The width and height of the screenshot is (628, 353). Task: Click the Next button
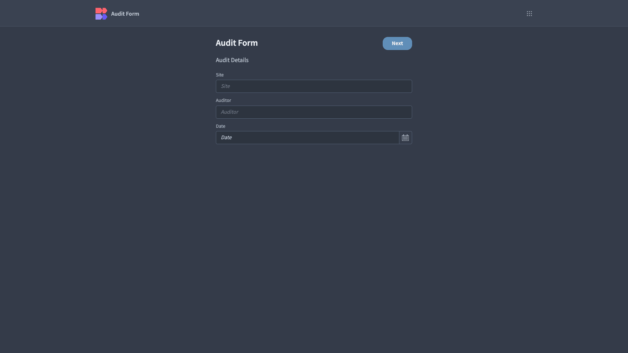pos(397,43)
